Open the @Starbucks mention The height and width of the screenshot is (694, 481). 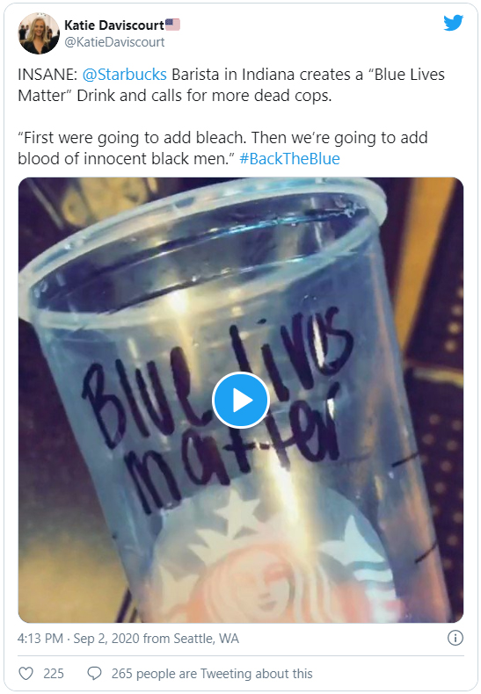point(125,75)
